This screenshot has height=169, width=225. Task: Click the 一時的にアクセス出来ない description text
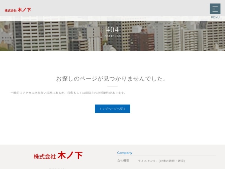(x=68, y=93)
